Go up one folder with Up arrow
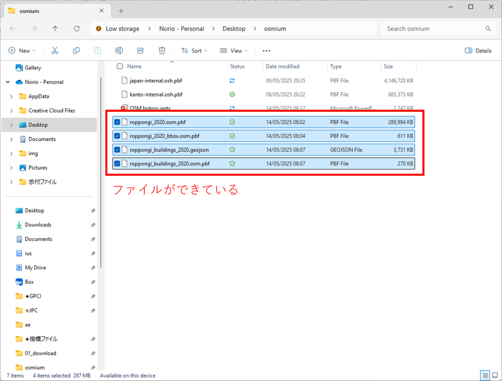The image size is (502, 381). click(55, 29)
